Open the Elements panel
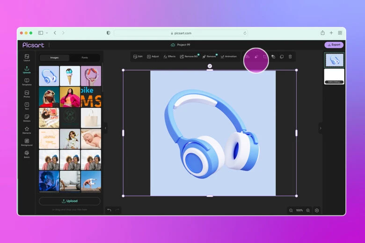The height and width of the screenshot is (243, 365). click(27, 130)
